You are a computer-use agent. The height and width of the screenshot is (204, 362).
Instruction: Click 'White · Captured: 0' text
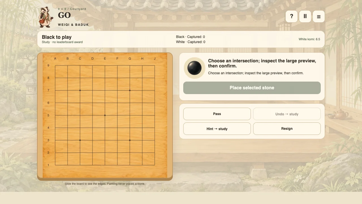pyautogui.click(x=191, y=42)
